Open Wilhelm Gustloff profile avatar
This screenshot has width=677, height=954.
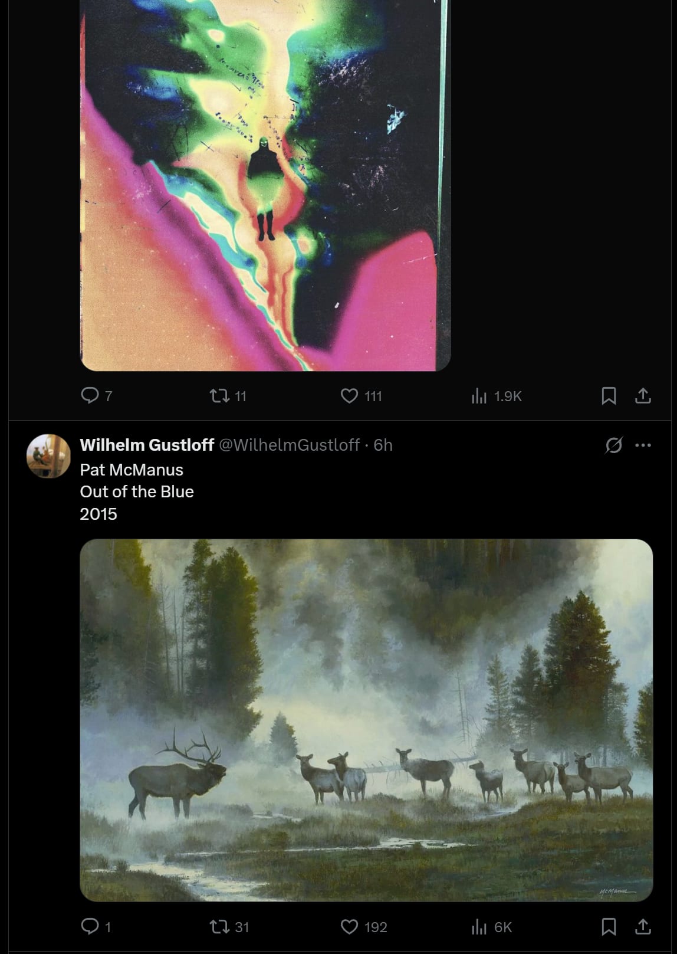point(48,456)
